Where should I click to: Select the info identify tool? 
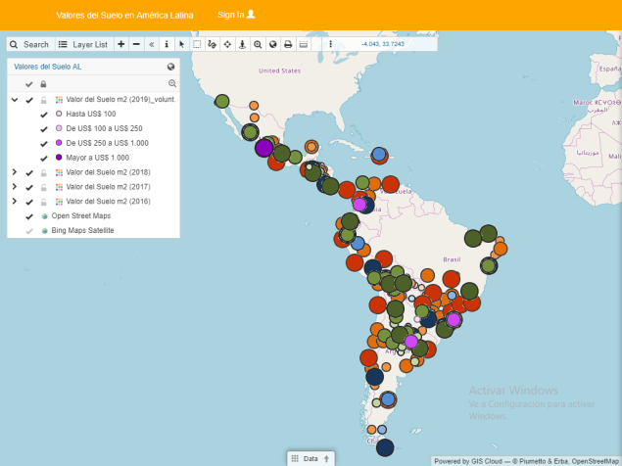point(167,45)
